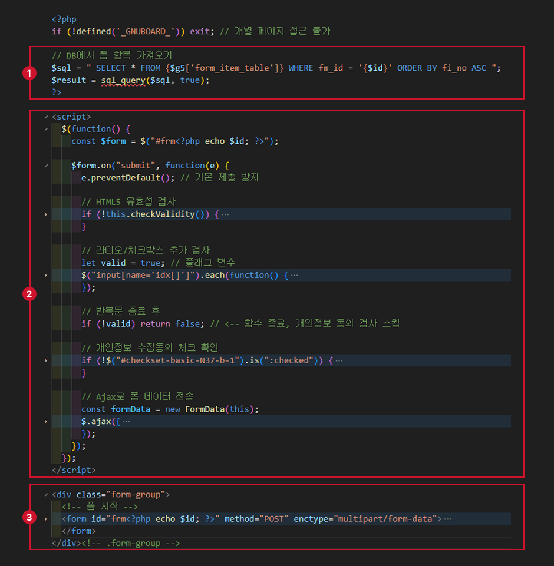Expand the folded $.ajax call arrow
The width and height of the screenshot is (554, 566).
point(45,422)
